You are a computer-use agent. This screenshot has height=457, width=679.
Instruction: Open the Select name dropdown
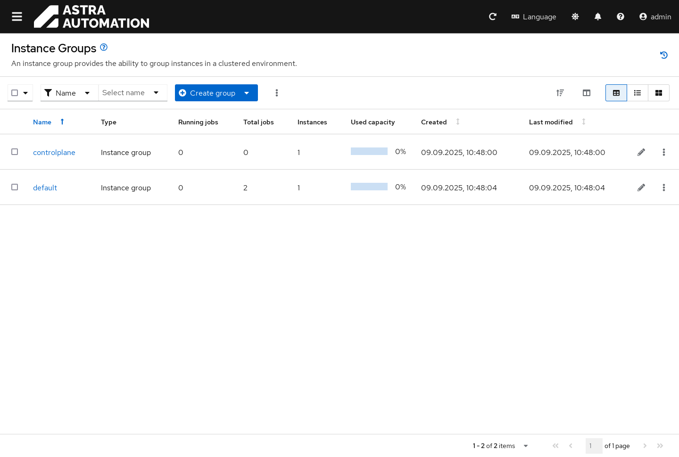coord(132,93)
